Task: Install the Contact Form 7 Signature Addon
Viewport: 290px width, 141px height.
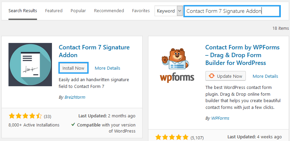Action: tap(73, 68)
